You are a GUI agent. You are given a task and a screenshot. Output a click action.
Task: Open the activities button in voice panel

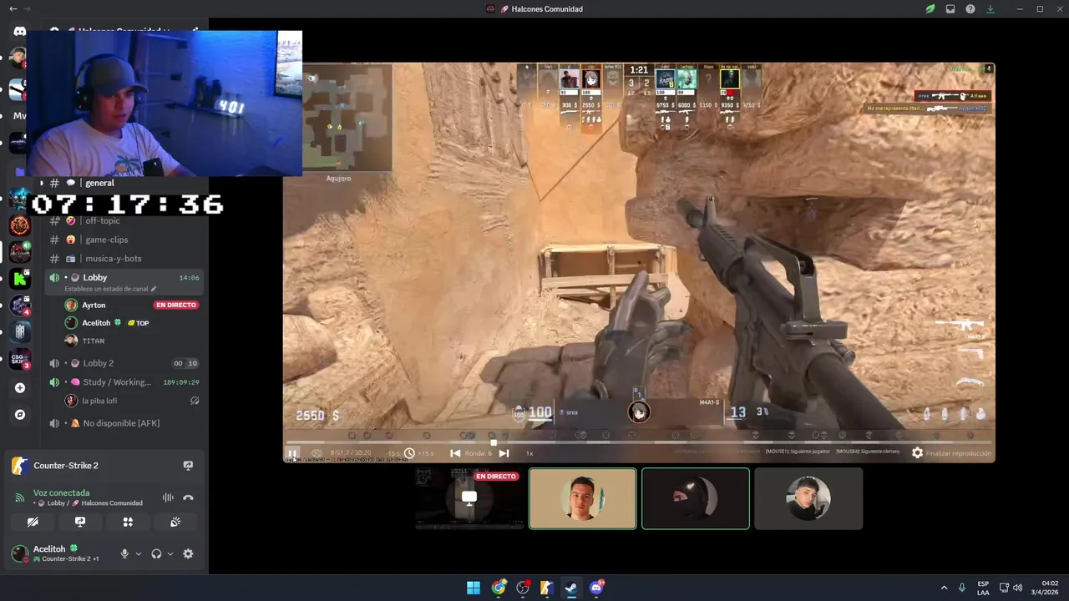click(x=128, y=522)
